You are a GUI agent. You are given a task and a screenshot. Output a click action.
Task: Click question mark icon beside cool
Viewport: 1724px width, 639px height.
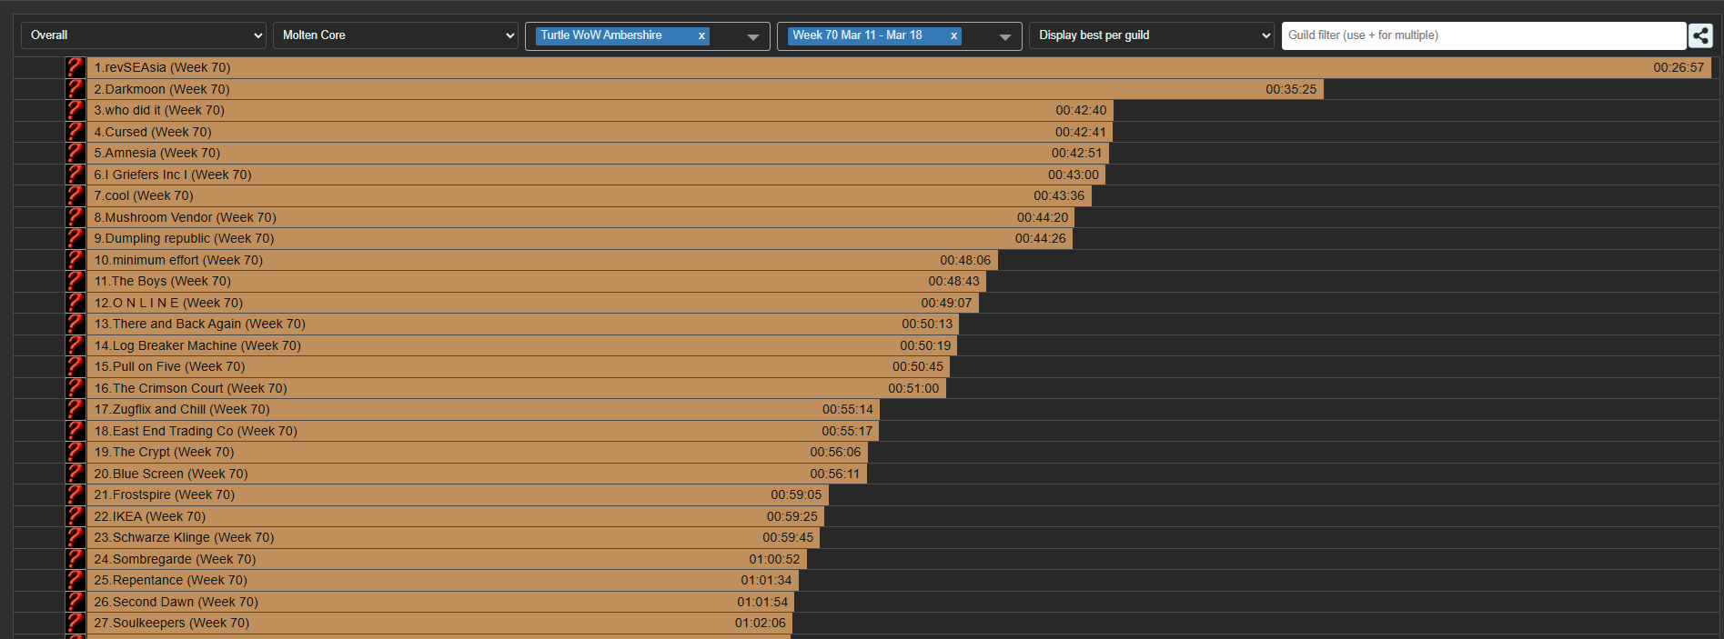(x=76, y=195)
